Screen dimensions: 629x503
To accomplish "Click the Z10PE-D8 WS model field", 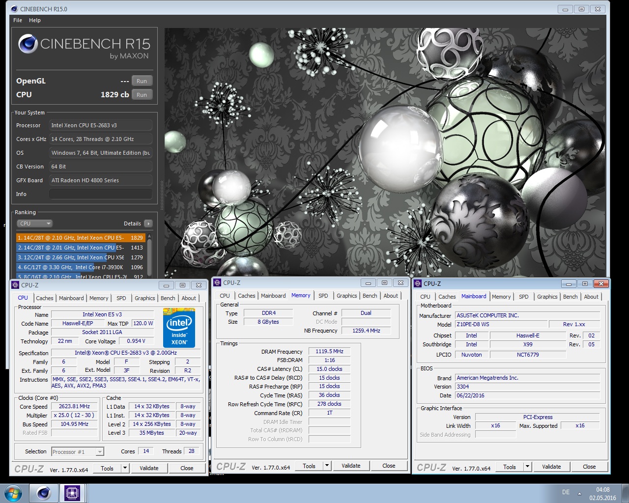I will [x=501, y=324].
